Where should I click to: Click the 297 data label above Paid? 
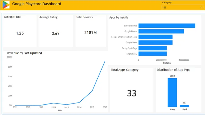[x=184, y=103]
